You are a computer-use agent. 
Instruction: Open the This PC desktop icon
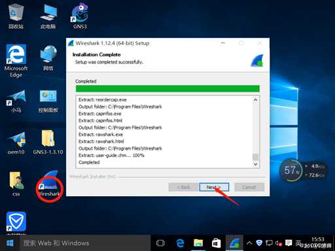[x=48, y=16]
